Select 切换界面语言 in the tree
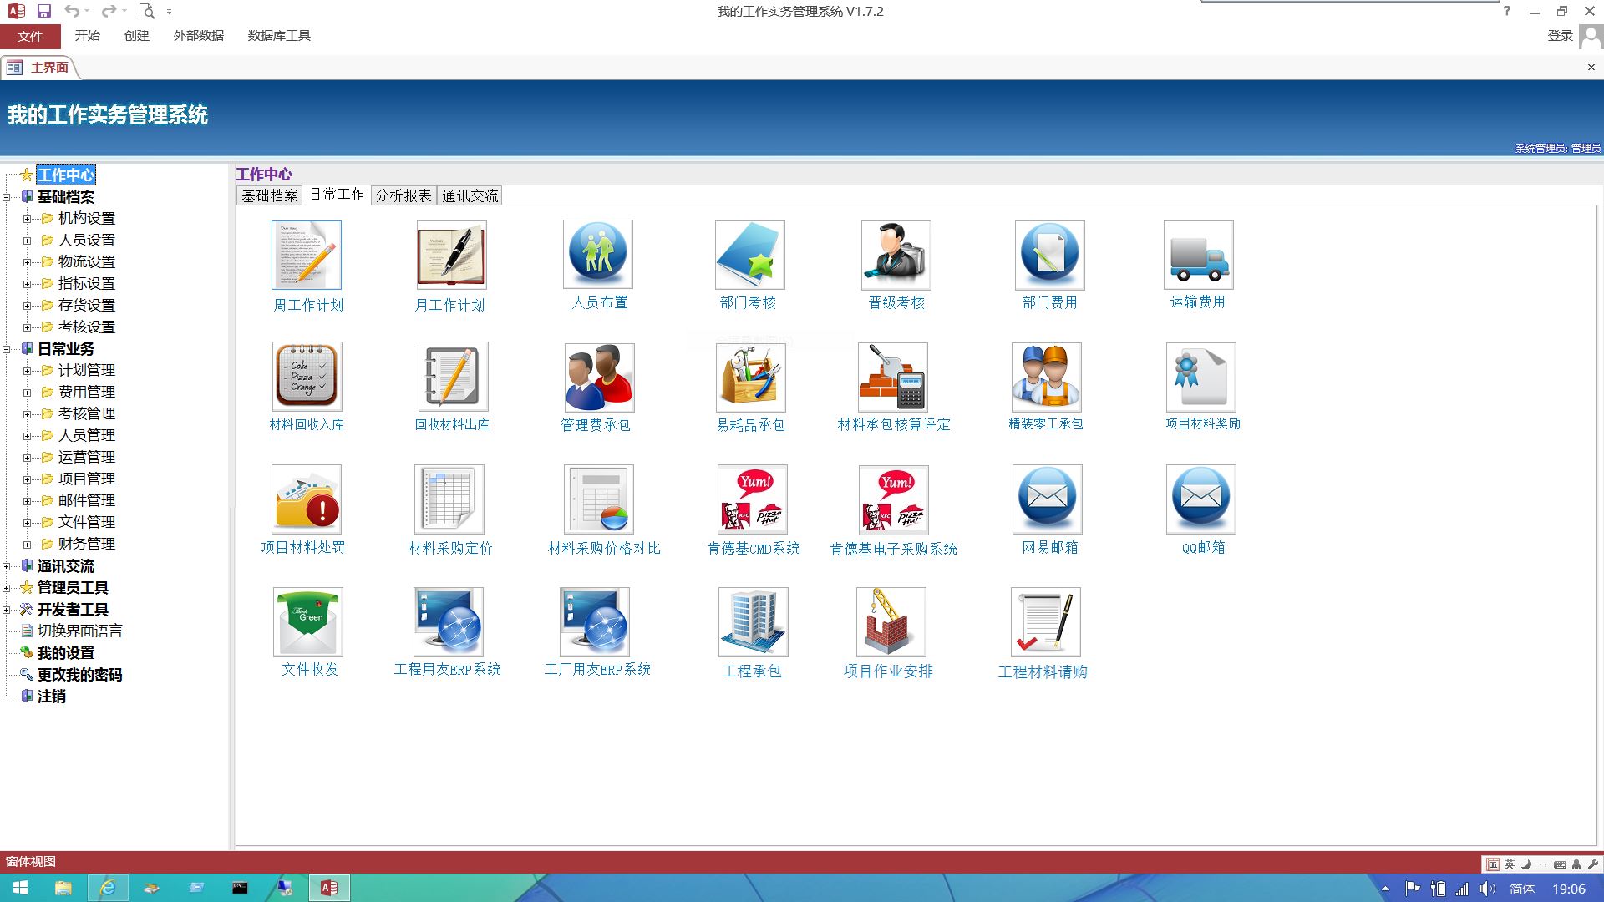 (79, 631)
